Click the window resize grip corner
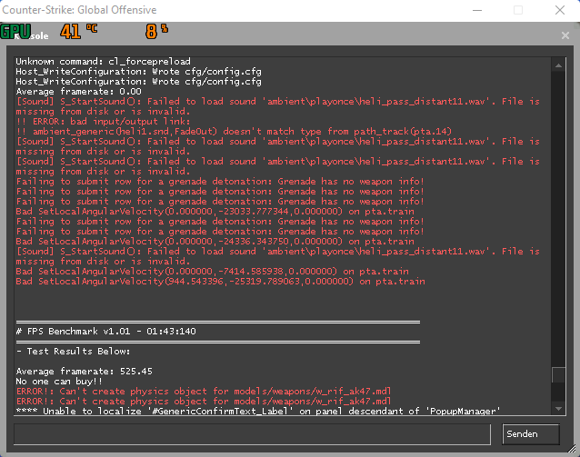The height and width of the screenshot is (457, 580). coord(572,449)
